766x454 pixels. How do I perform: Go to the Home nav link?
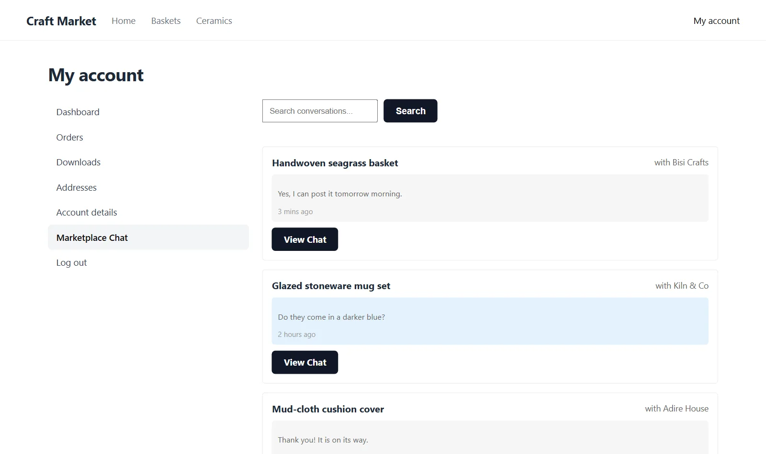tap(124, 21)
